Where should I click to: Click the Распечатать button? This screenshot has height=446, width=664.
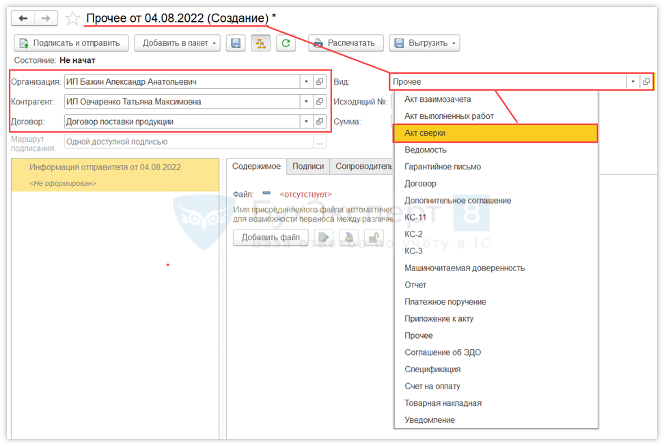coord(346,43)
